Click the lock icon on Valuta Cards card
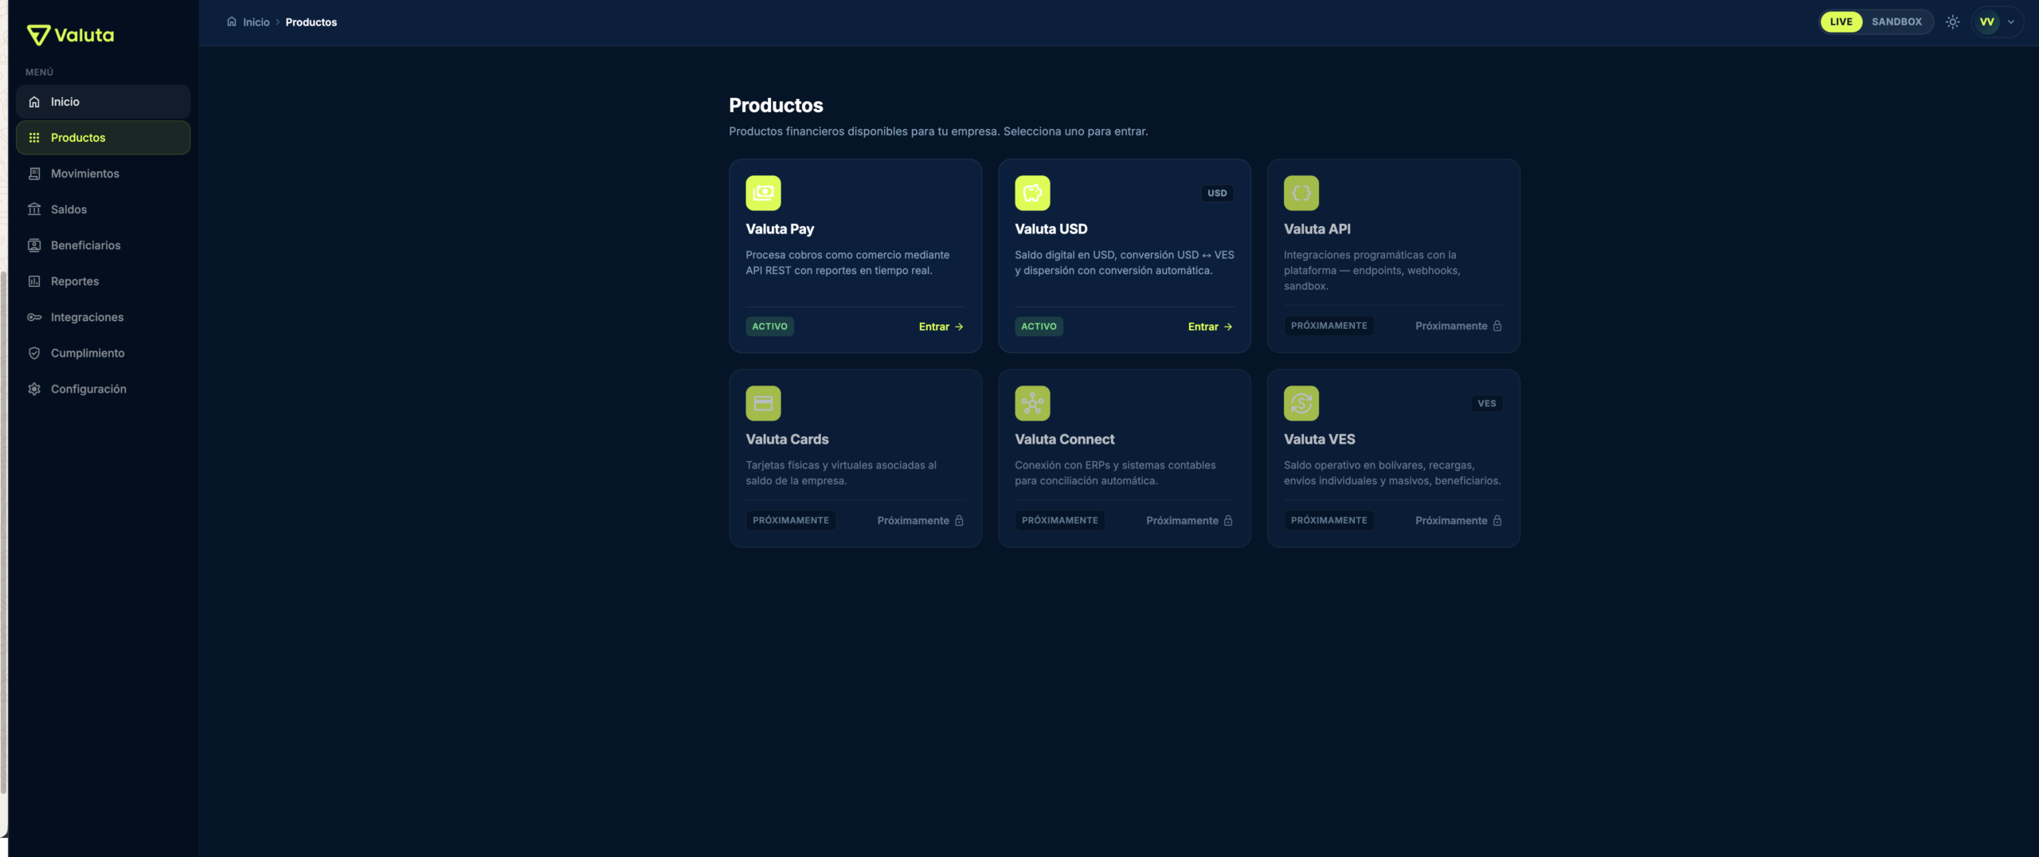Image resolution: width=2039 pixels, height=857 pixels. coord(959,520)
